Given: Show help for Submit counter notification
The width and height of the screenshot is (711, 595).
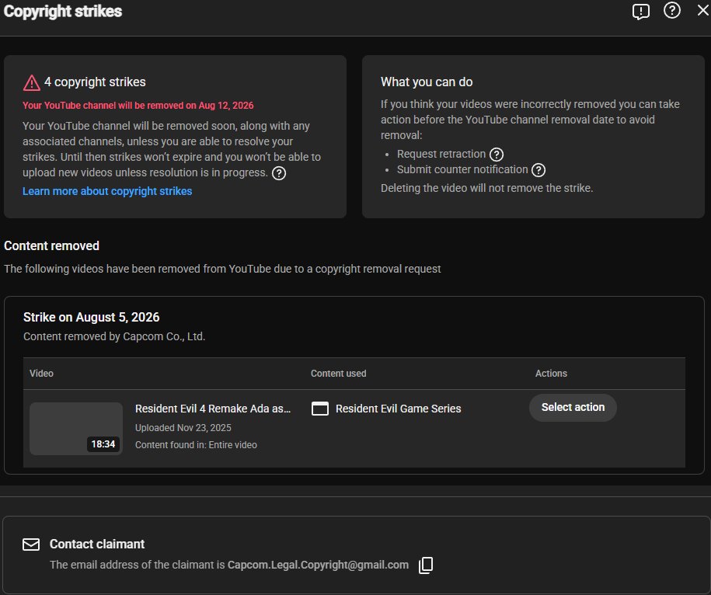Looking at the screenshot, I should point(538,170).
